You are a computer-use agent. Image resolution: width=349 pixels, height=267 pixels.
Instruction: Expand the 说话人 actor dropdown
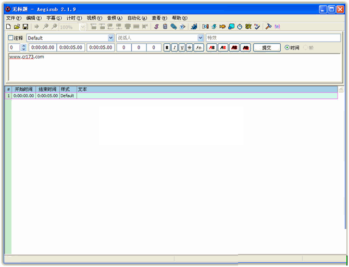pos(201,38)
